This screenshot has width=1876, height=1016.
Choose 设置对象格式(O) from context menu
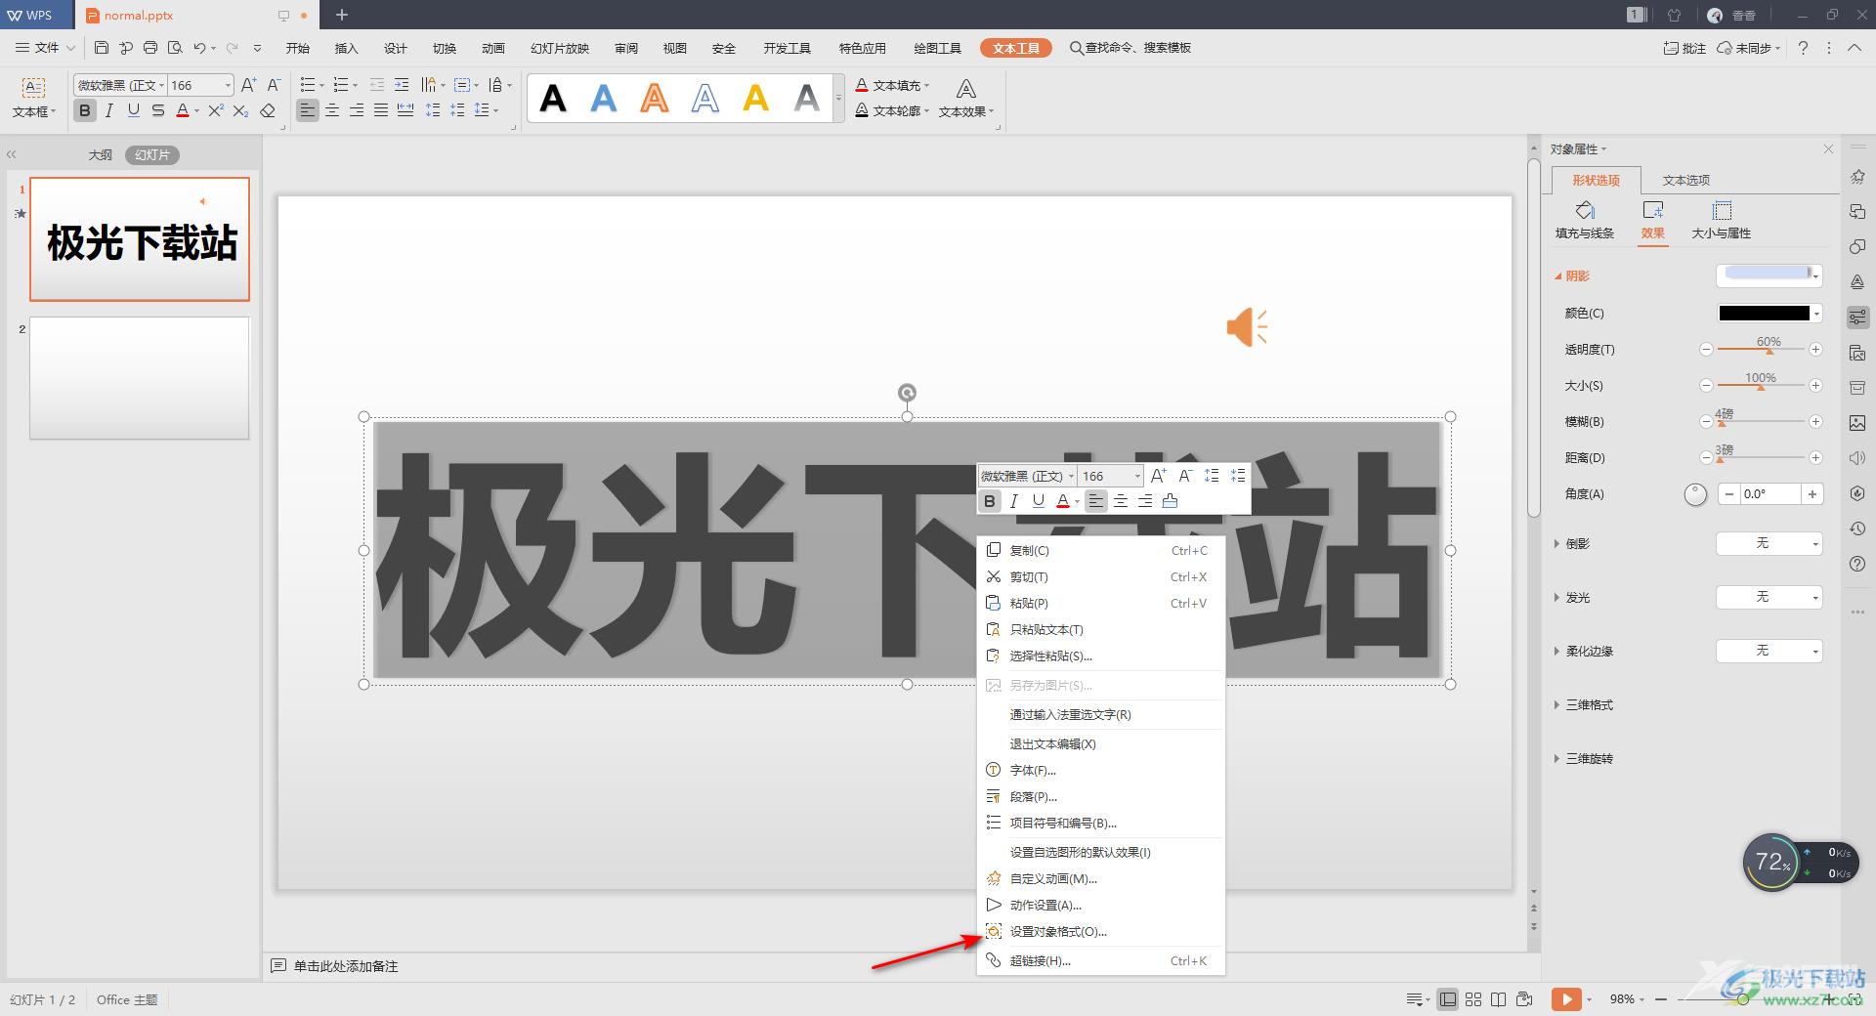pyautogui.click(x=1101, y=932)
